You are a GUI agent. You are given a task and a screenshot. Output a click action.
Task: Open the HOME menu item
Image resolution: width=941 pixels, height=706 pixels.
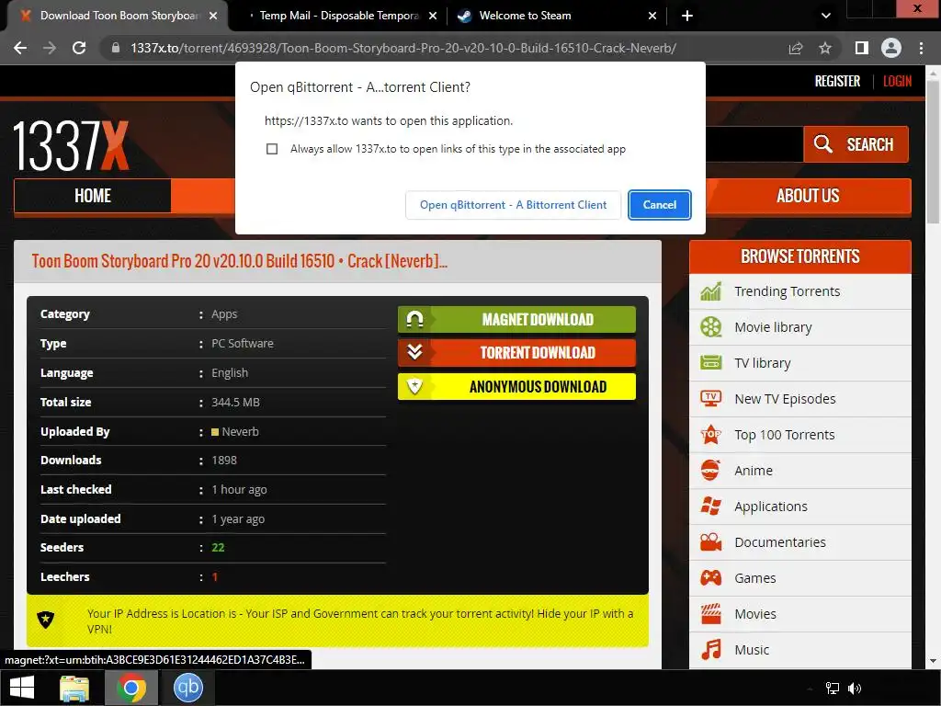93,196
